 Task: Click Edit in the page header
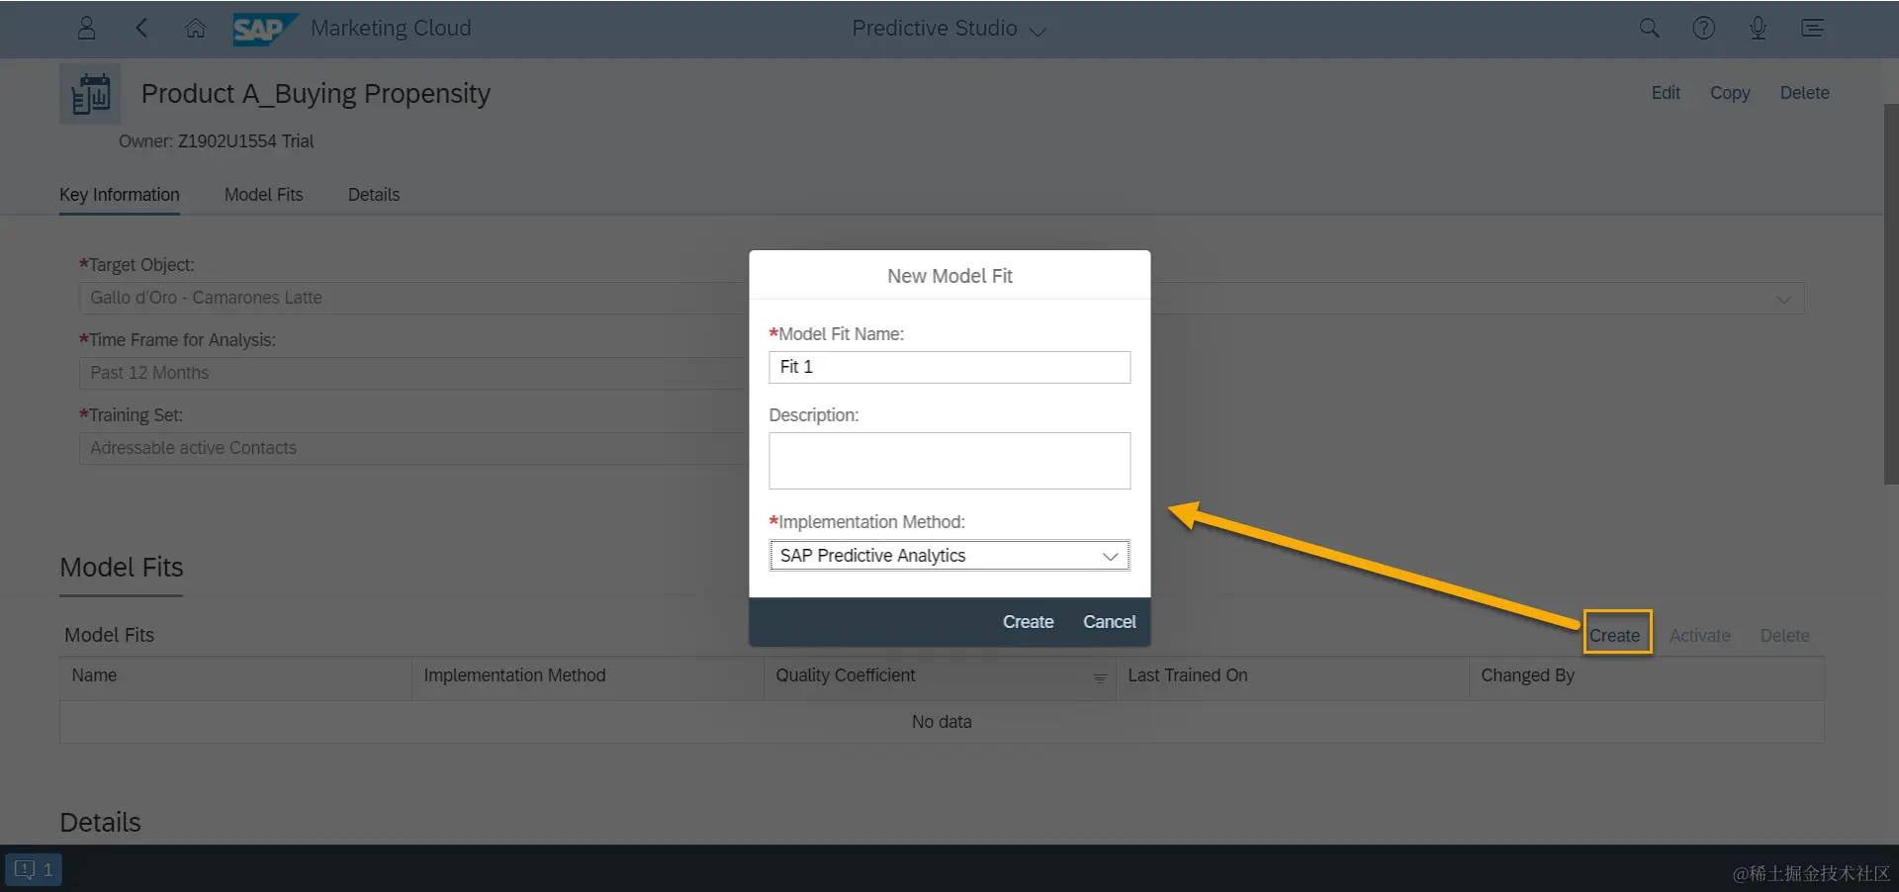pos(1666,93)
